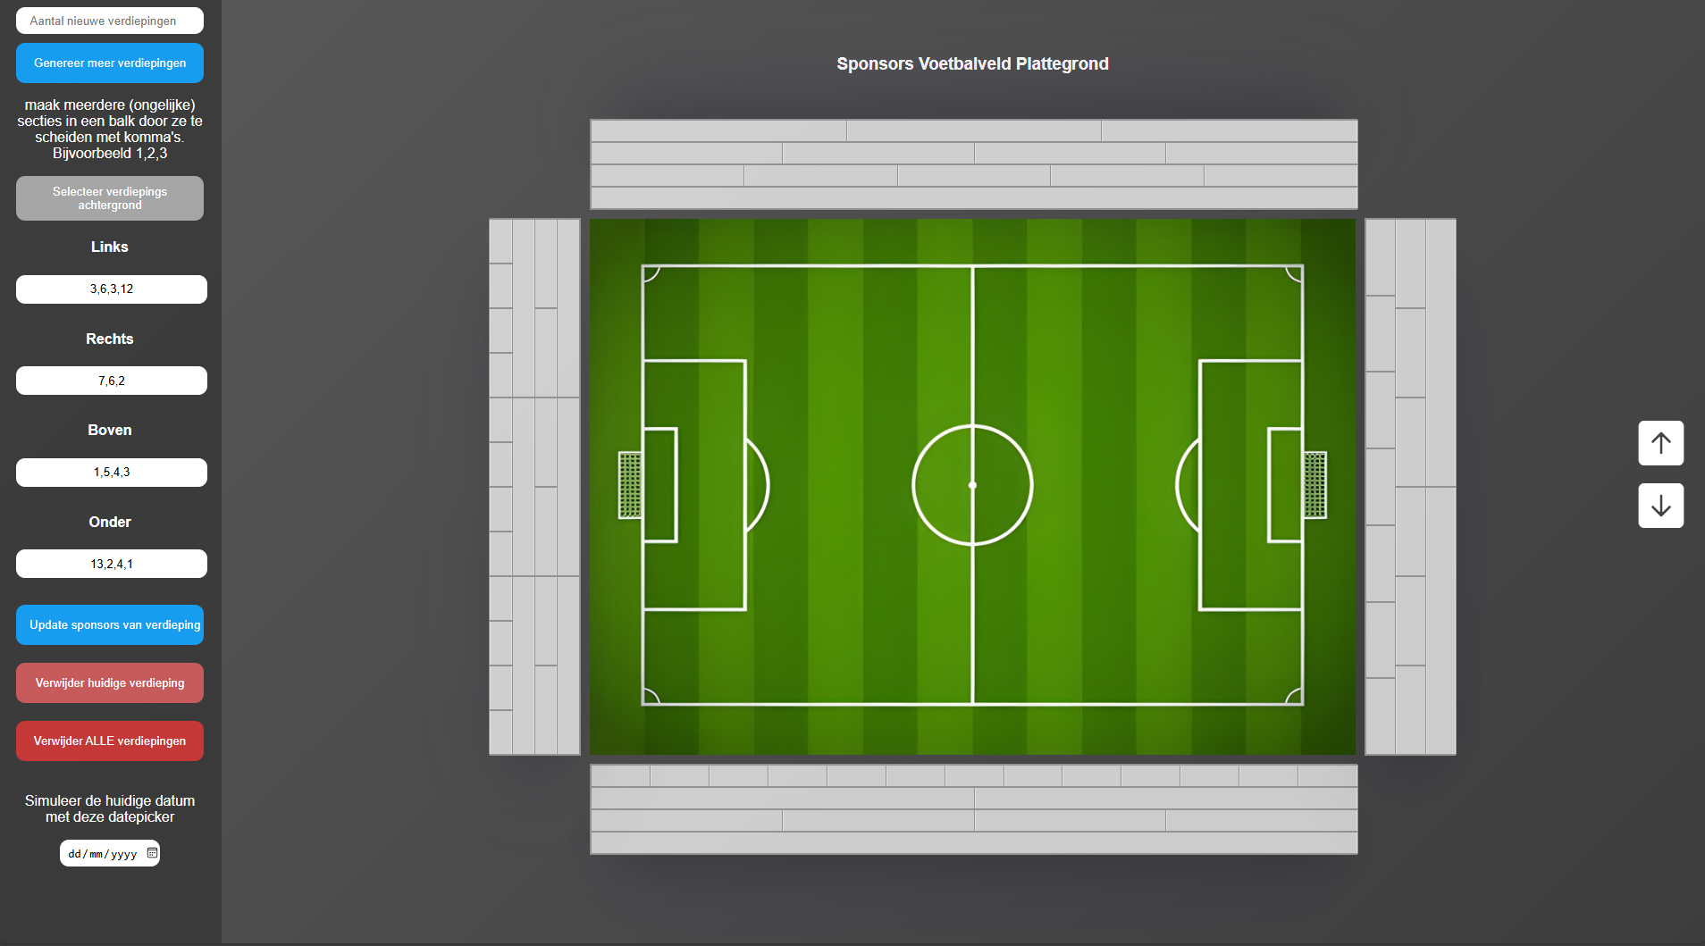1705x946 pixels.
Task: Click the left goal net on field
Action: [x=630, y=485]
